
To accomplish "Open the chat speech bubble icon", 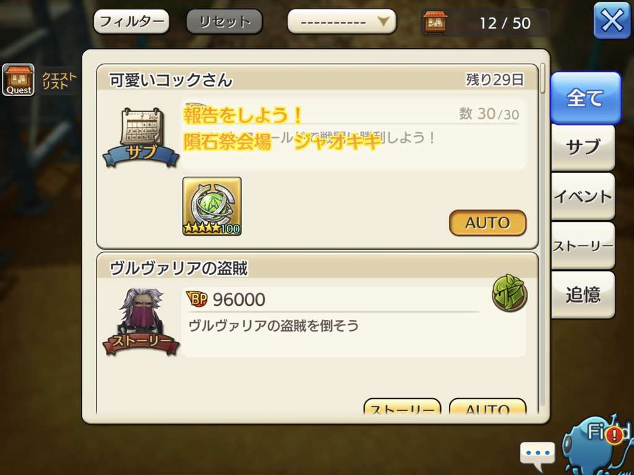I will pyautogui.click(x=537, y=456).
